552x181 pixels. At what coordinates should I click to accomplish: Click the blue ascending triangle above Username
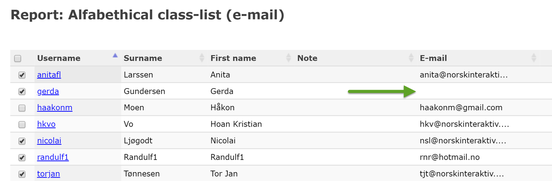coord(115,56)
